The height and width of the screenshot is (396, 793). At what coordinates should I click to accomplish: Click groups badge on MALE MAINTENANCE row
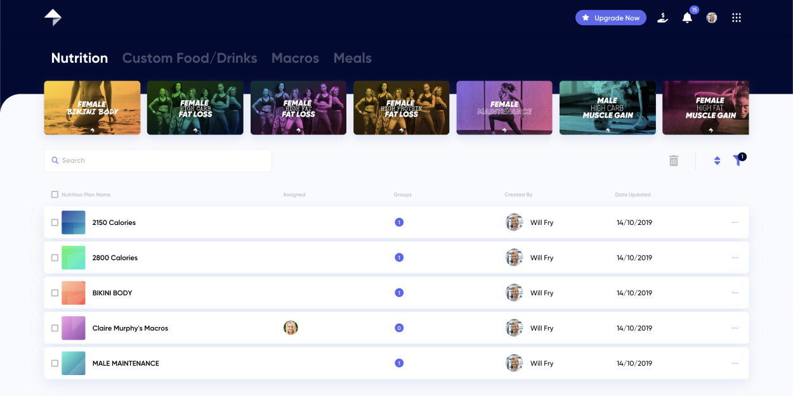(x=399, y=363)
